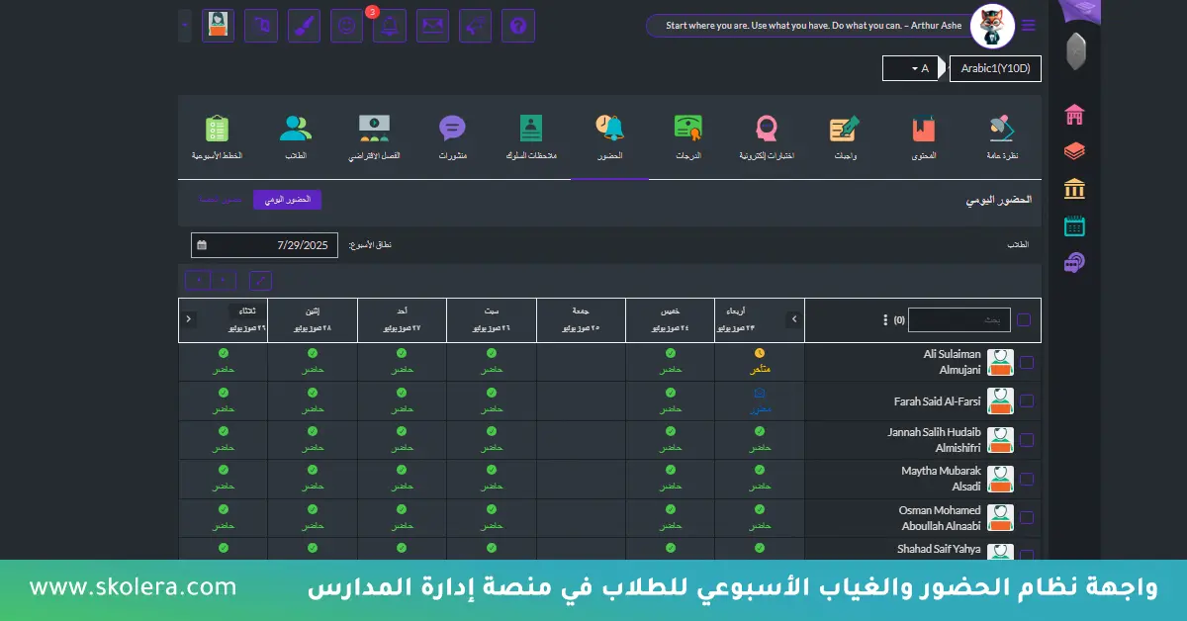Select the theme brush icon in the toolbar

[304, 25]
